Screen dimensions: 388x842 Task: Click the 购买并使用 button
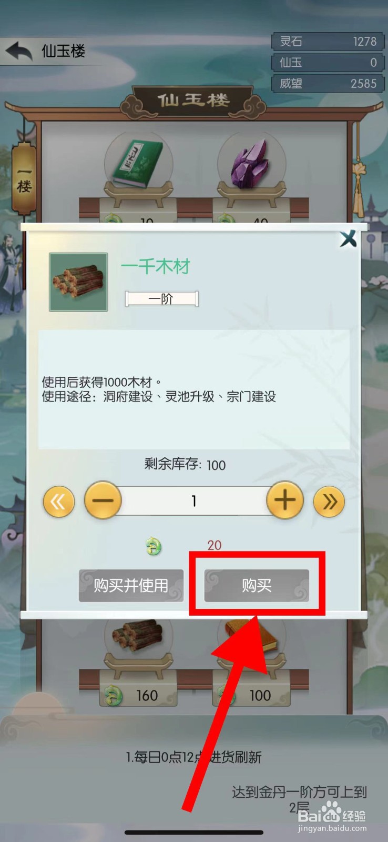tap(131, 585)
